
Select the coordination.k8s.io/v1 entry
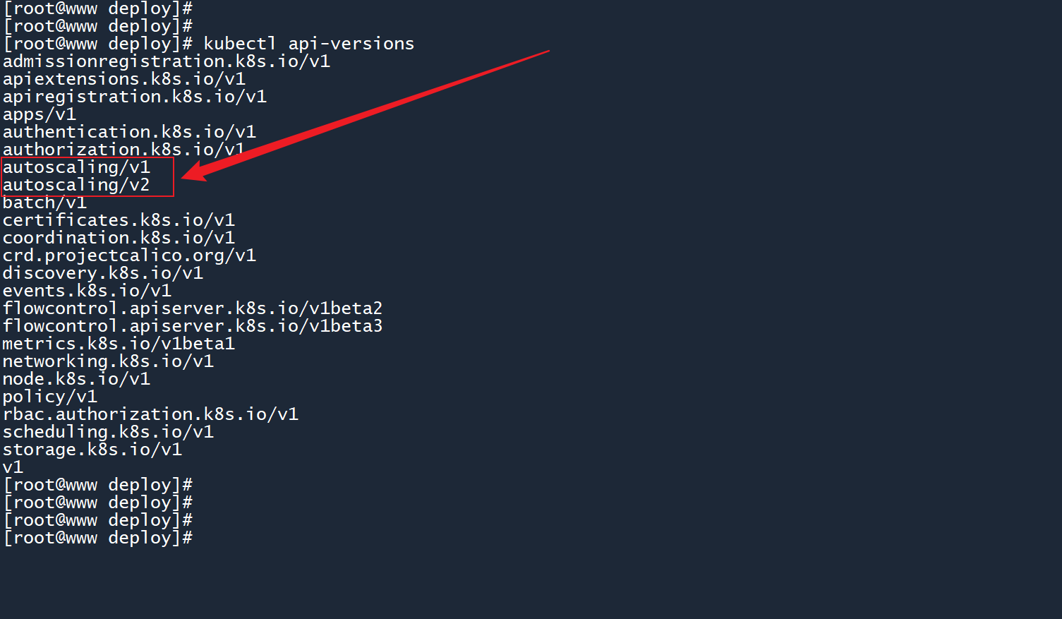[119, 238]
